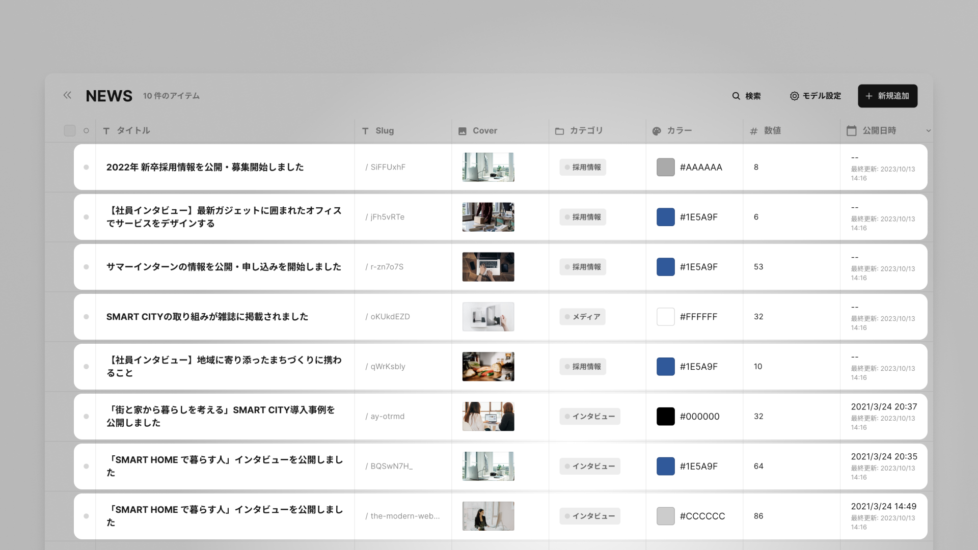This screenshot has width=978, height=550.
Task: Click cover thumbnail of r-zn7o7S row
Action: tap(488, 267)
